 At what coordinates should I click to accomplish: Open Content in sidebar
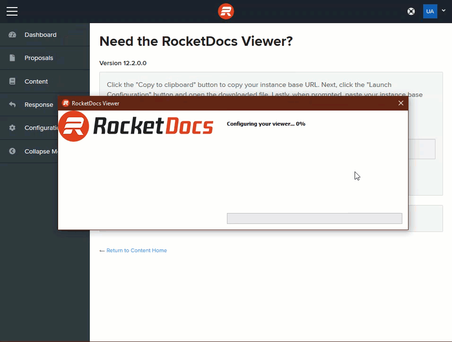(x=45, y=81)
